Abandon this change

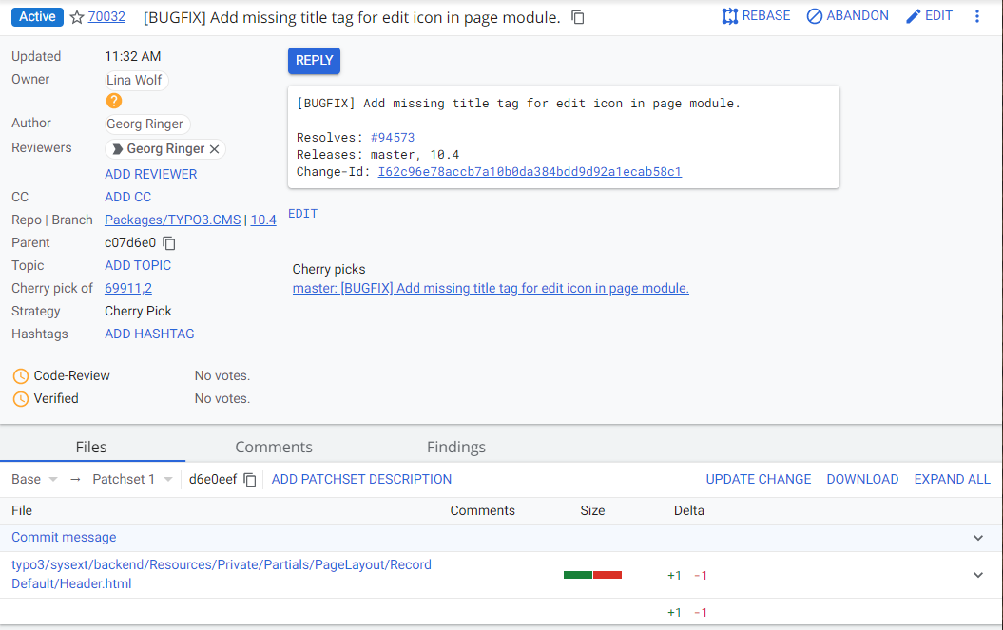(847, 16)
